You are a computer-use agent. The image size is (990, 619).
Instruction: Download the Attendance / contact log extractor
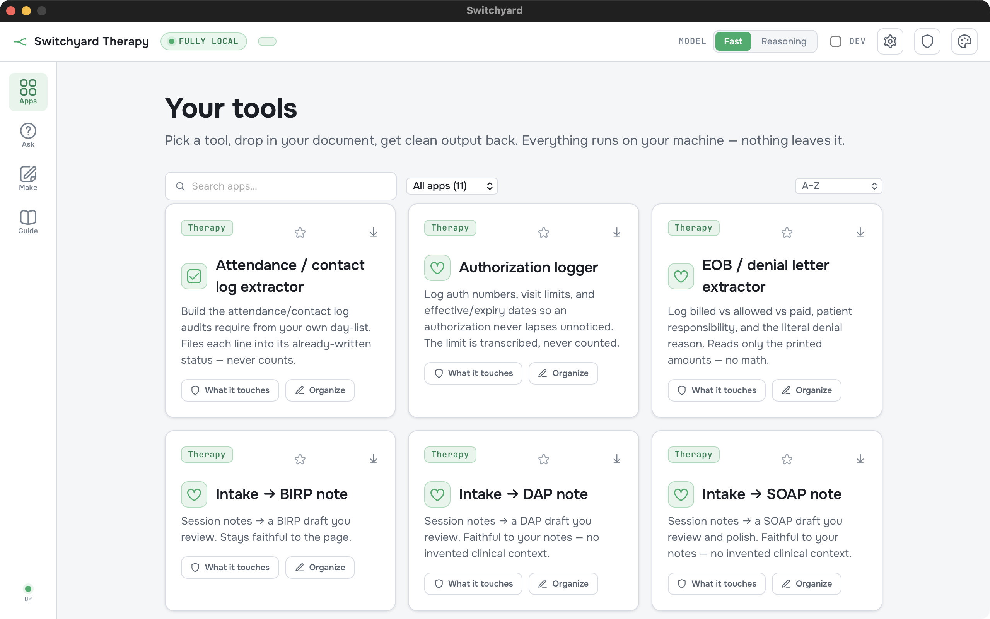tap(373, 233)
